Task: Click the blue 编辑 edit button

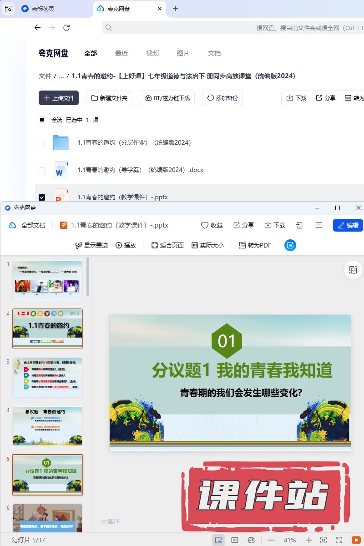Action: pos(348,225)
